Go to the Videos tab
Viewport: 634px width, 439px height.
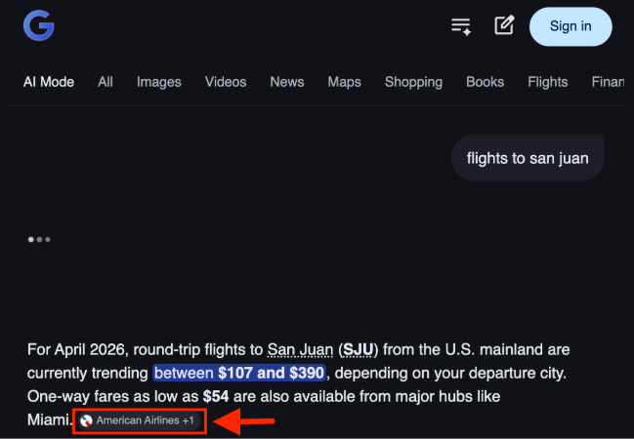tap(226, 82)
